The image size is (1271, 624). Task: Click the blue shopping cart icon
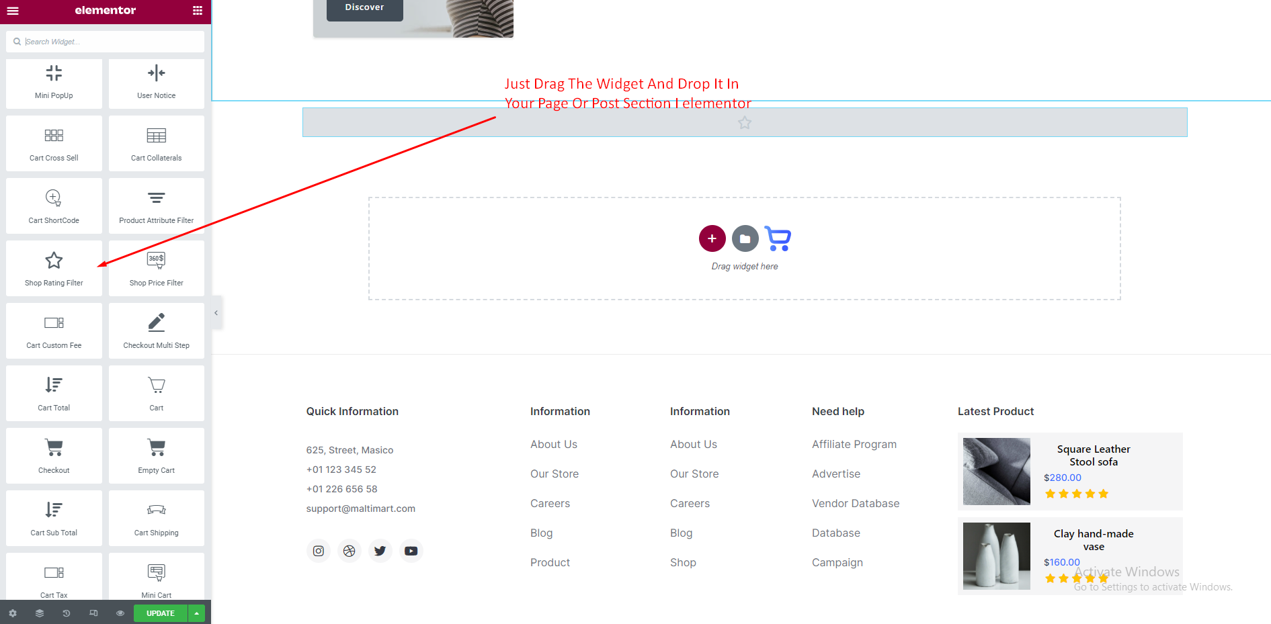coord(778,238)
